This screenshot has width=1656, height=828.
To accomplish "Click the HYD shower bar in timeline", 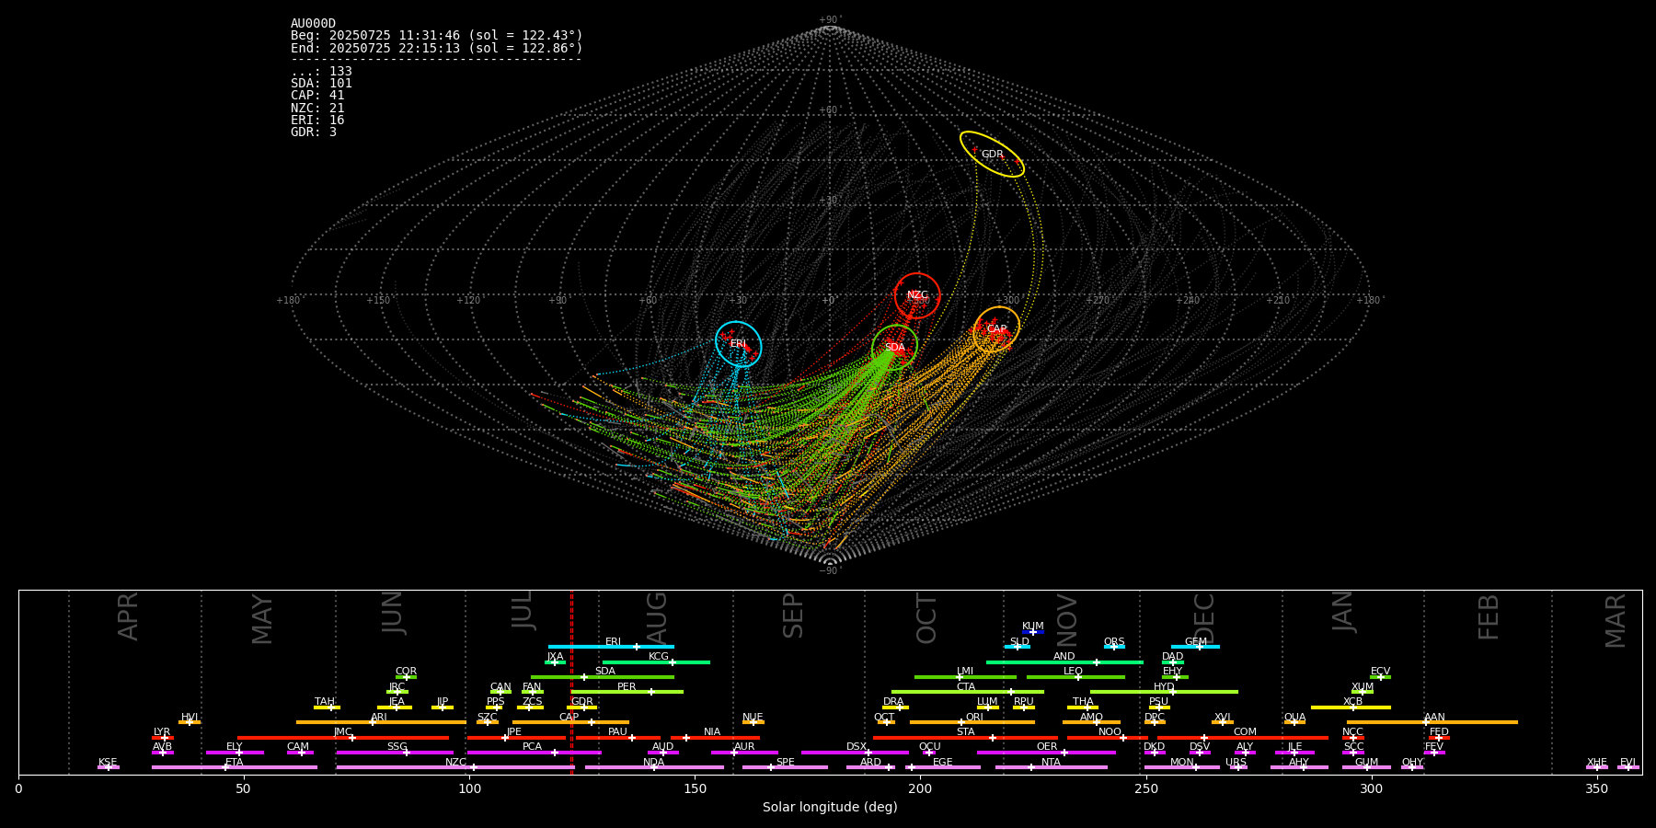I will click(1164, 692).
